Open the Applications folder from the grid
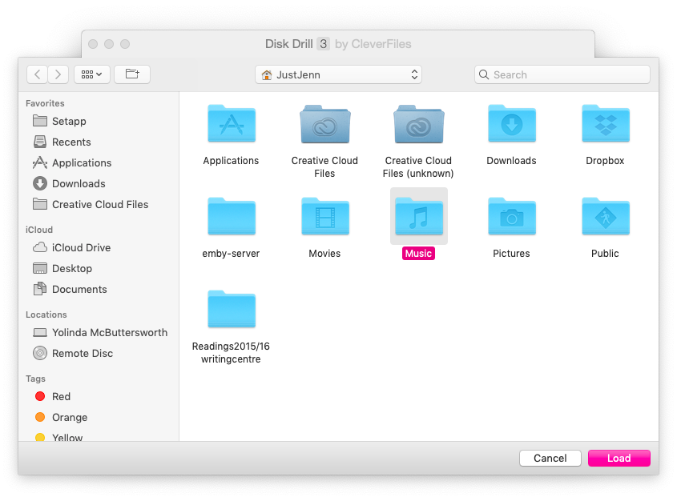677x501 pixels. [231, 124]
